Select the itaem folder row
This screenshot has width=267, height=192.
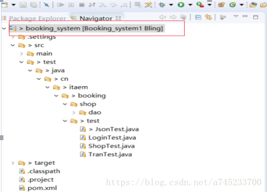(71, 87)
